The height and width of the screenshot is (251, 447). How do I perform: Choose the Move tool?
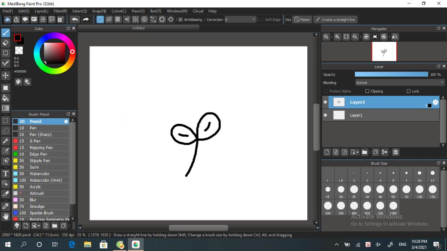click(5, 75)
